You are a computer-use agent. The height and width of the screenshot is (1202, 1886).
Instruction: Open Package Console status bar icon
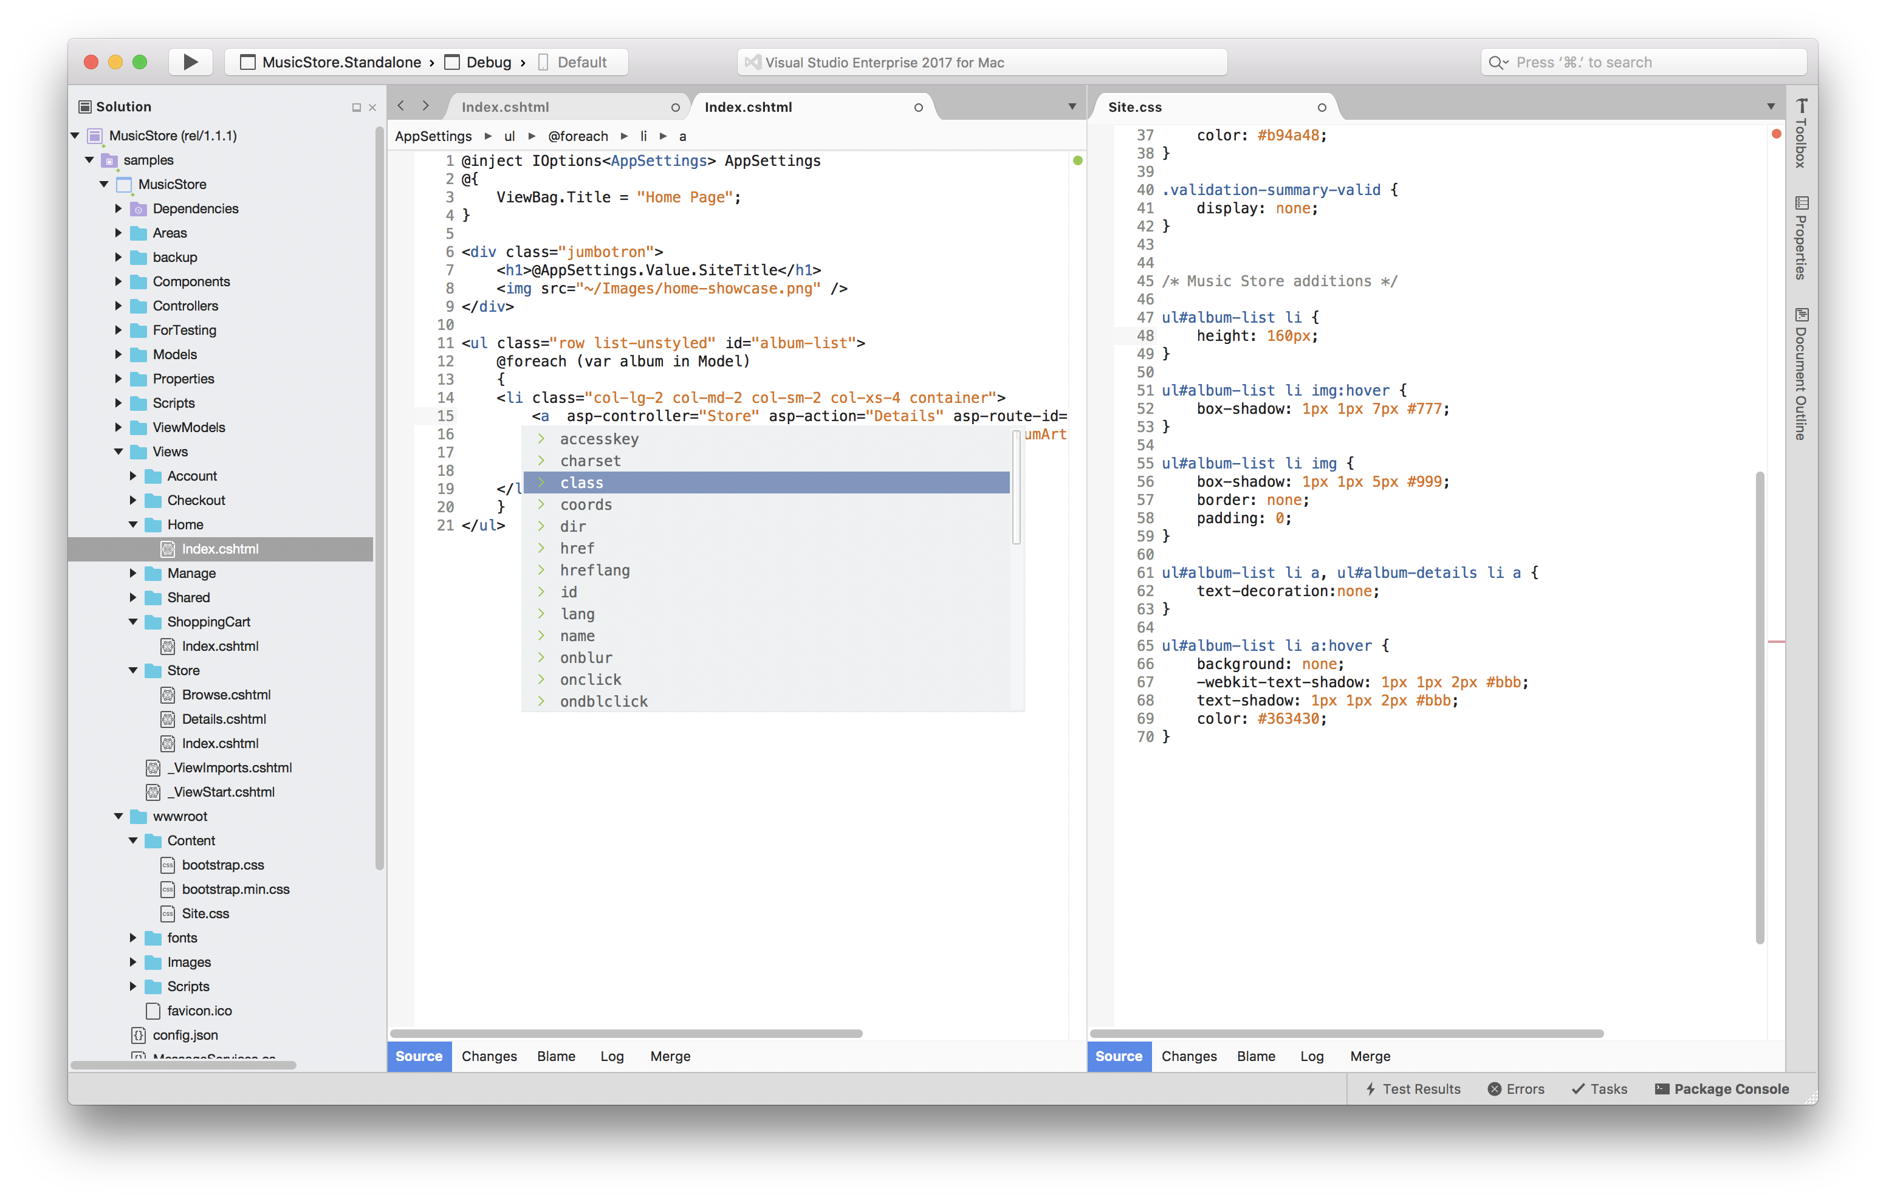point(1659,1088)
